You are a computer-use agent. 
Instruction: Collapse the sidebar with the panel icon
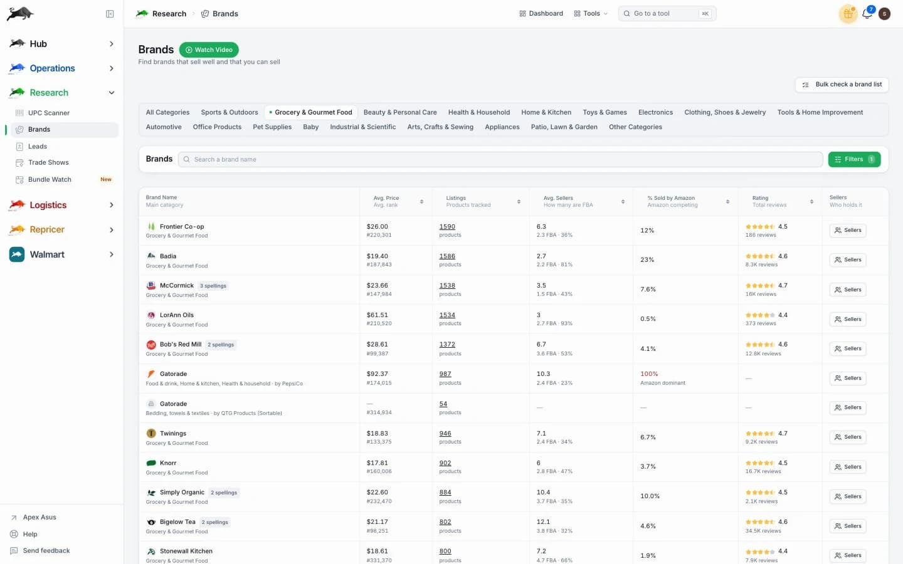click(x=110, y=14)
